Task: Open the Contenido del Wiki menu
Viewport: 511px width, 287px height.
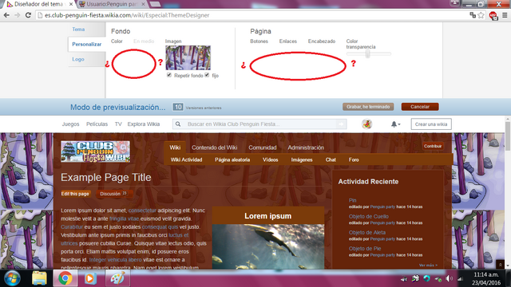Action: tap(215, 147)
